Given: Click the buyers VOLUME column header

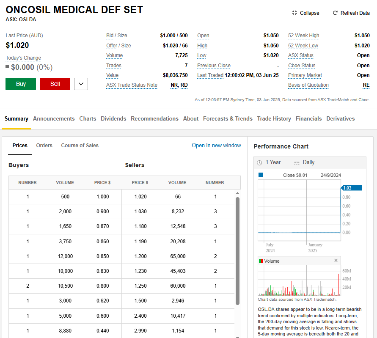Looking at the screenshot, I should (65, 183).
